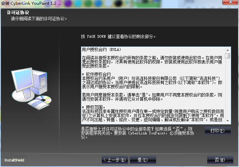Viewport: 239px width, 167px height.
Task: Click the InstallShield label
Action: click(x=14, y=160)
